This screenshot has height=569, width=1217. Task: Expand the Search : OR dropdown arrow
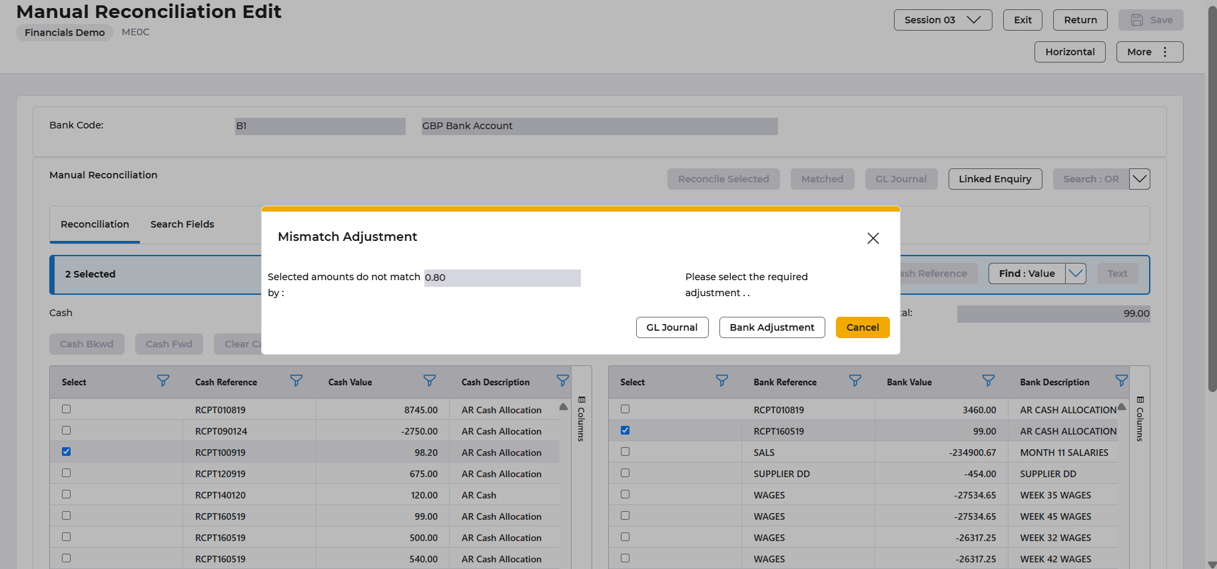pos(1139,179)
